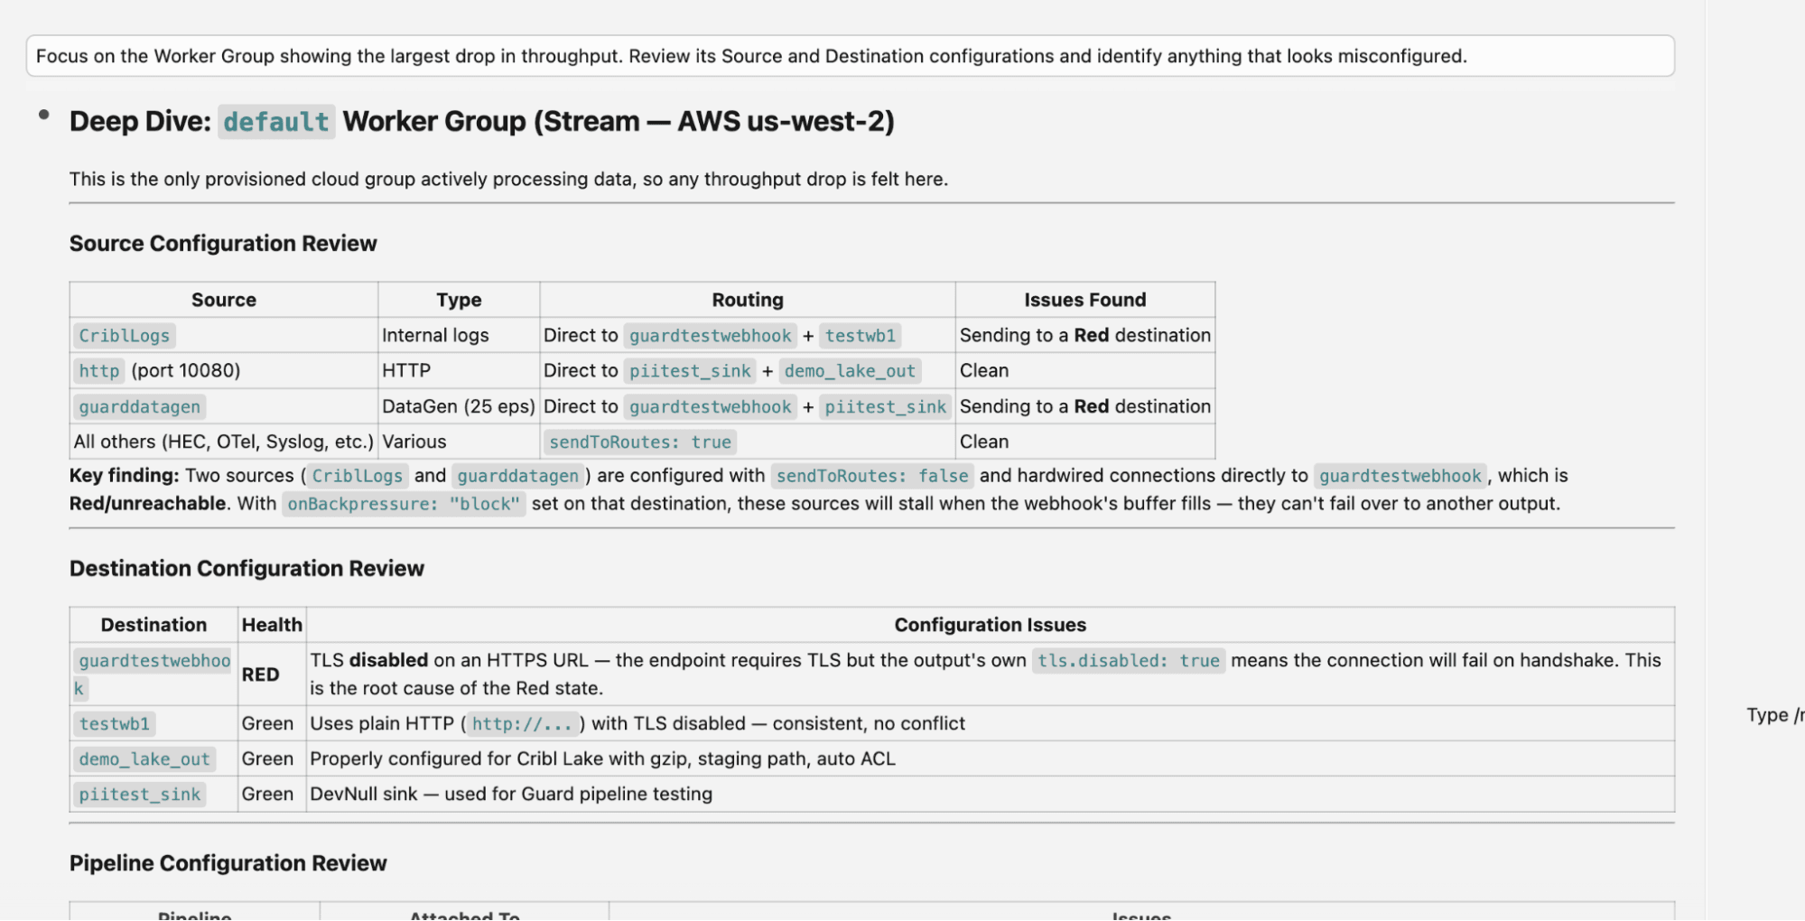The width and height of the screenshot is (1805, 921).
Task: Click 'Green' health in the demo_lake_out row
Action: (267, 758)
